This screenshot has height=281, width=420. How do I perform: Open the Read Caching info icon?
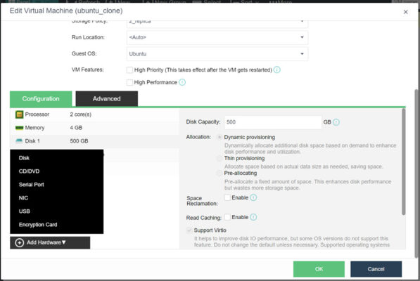click(253, 217)
